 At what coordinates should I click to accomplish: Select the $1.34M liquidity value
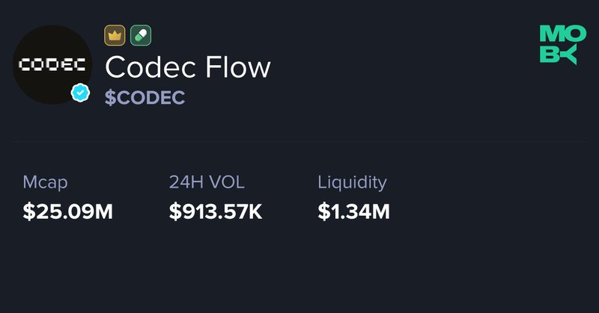(353, 211)
